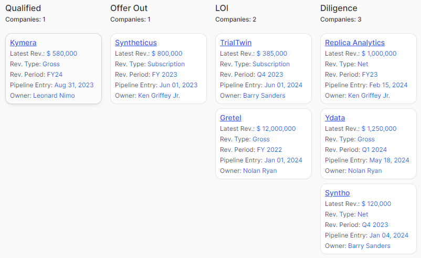Click pipeline entry Feb 15, 2024

388,85
